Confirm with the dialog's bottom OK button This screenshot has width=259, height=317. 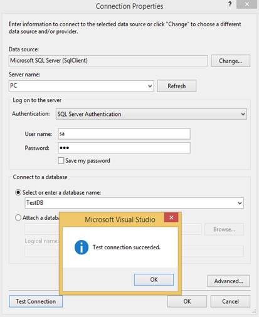click(x=187, y=301)
